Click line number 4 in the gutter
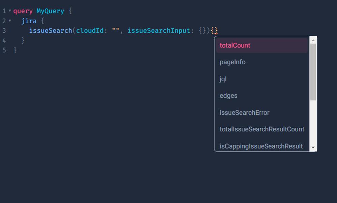337x203 pixels. 4,41
